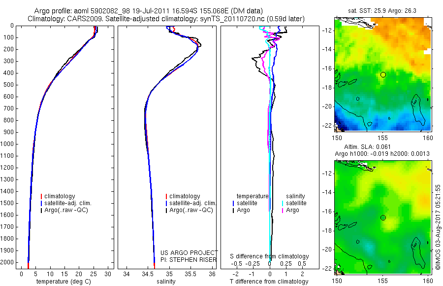This screenshot has width=443, height=286.
Task: Click the 'T difference from climatology' axis label
Action: point(269,282)
